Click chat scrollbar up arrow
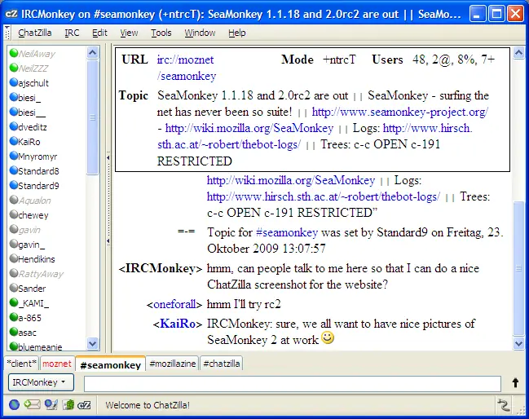The width and height of the screenshot is (529, 419). click(518, 53)
